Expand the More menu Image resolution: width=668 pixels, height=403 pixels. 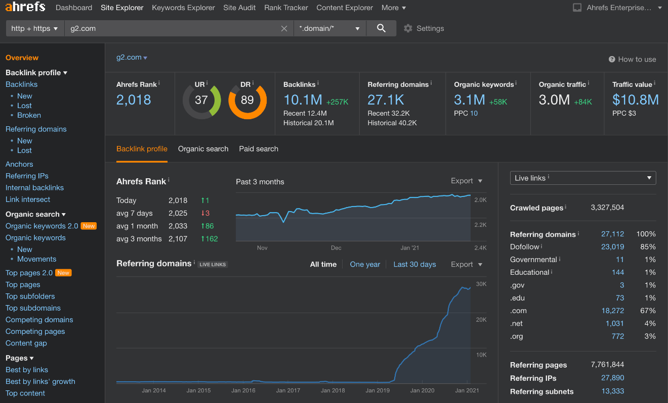[x=394, y=8]
